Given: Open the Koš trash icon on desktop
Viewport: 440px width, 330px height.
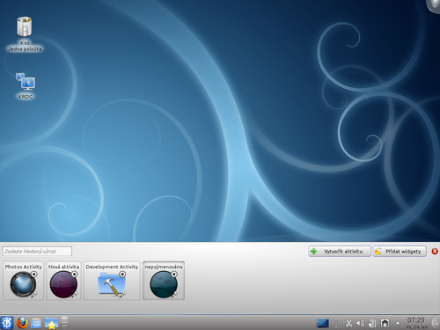Looking at the screenshot, I should [25, 34].
